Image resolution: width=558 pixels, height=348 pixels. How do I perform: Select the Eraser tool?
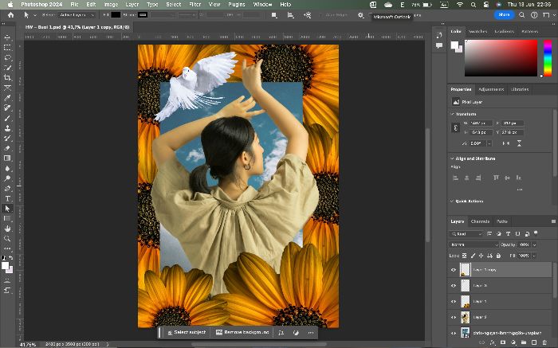coord(7,148)
